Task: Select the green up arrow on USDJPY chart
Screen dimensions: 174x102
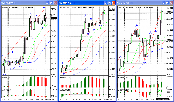Action: (44, 25)
